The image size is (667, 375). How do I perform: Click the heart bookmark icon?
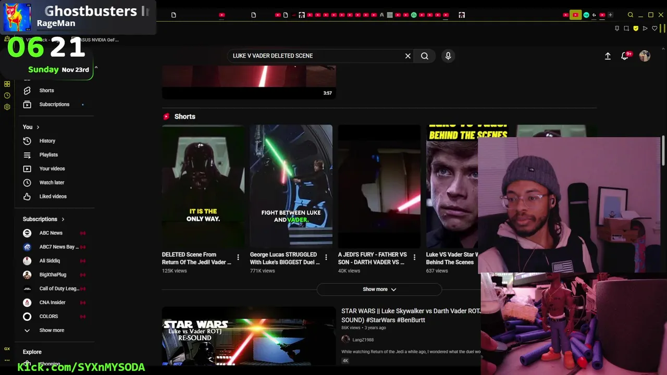[654, 28]
